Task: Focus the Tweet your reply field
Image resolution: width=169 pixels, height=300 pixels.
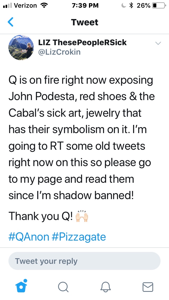Action: pyautogui.click(x=84, y=261)
